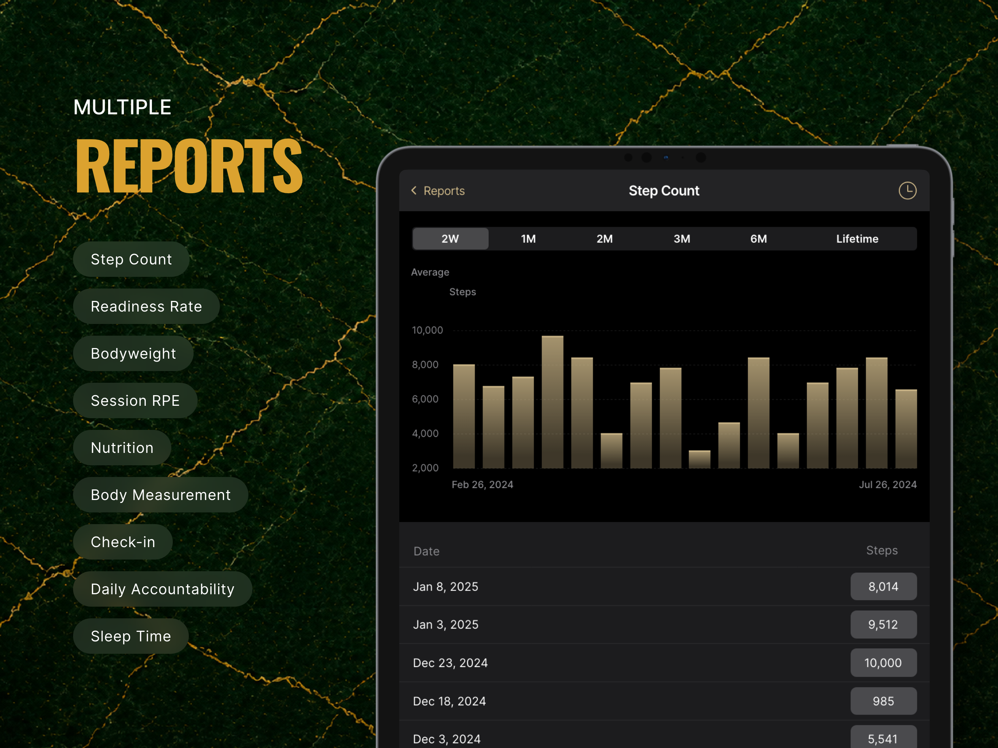Click the 6,000 y-axis label
This screenshot has width=998, height=748.
click(x=425, y=399)
